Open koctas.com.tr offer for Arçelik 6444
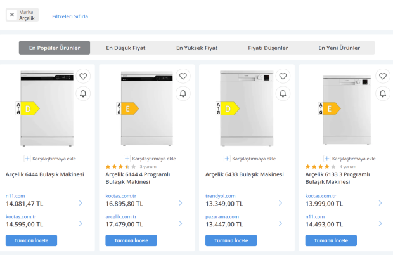Screen dimensions: 393x255 point(21,216)
